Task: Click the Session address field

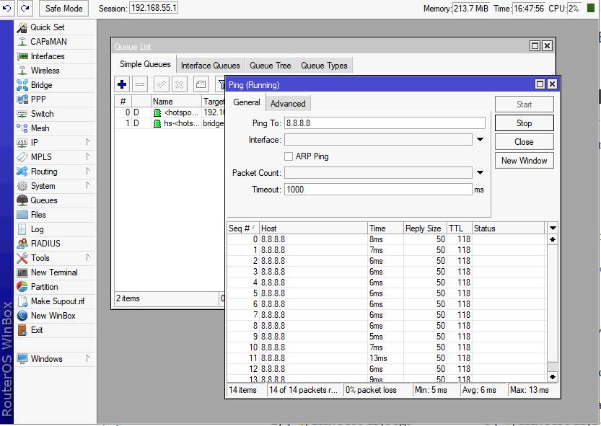Action: [153, 8]
